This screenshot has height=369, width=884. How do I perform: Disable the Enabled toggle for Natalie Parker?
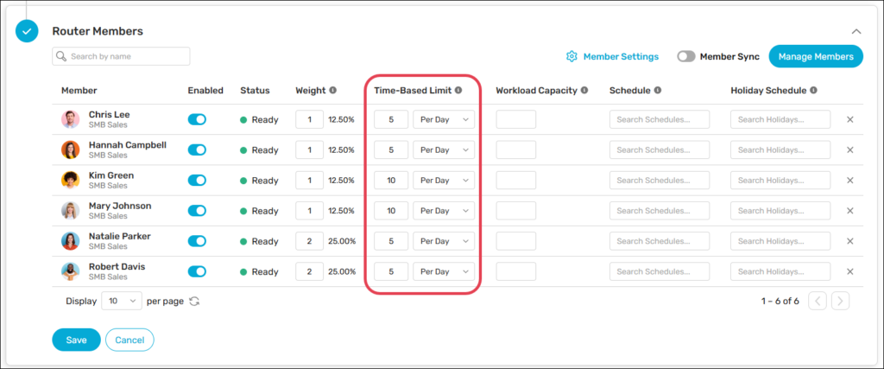coord(197,241)
